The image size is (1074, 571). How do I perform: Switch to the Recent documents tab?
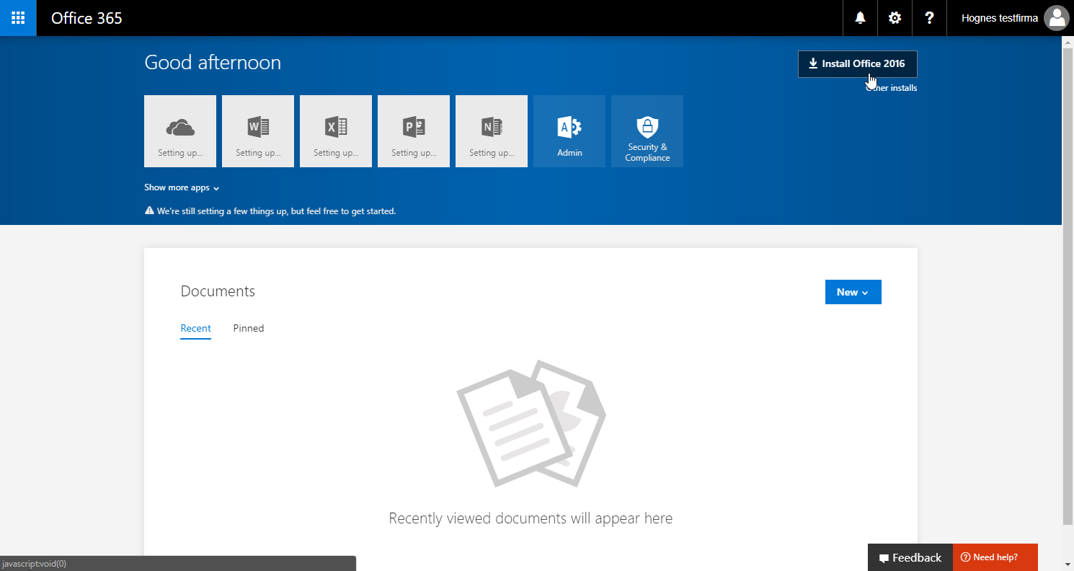click(x=195, y=329)
